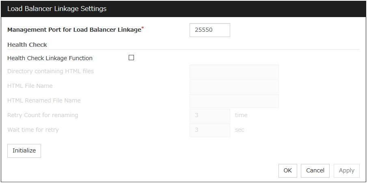Click the Apply button
The height and width of the screenshot is (183, 367).
click(x=346, y=171)
